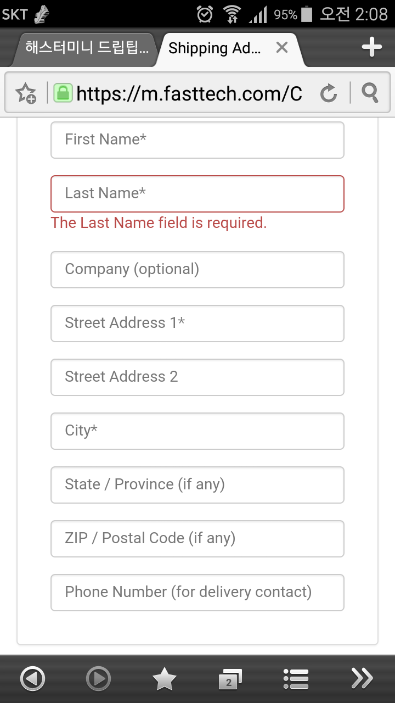Focus the First Name field
This screenshot has width=395, height=703.
point(198,140)
